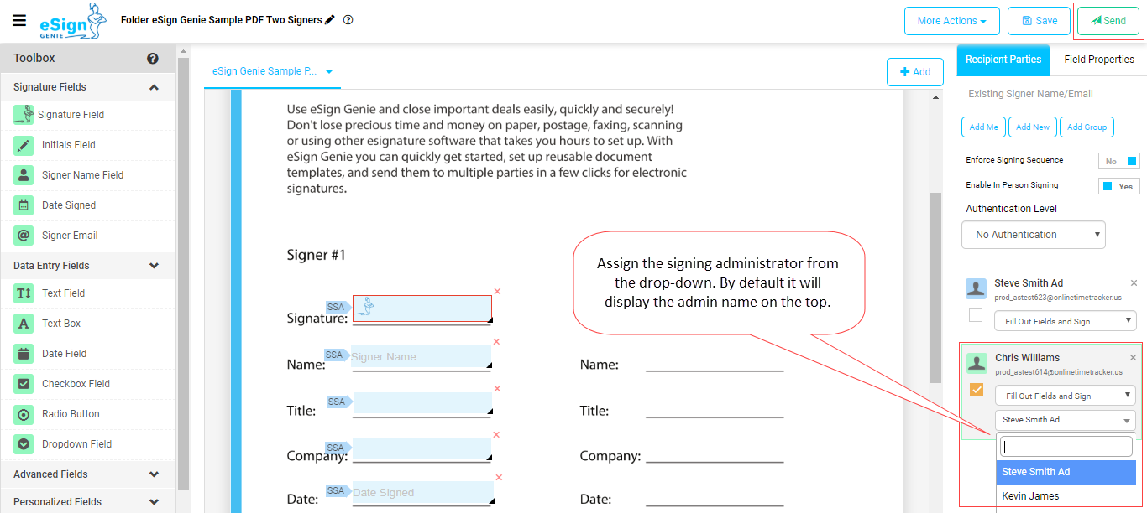Click the Add New button
Screen dimensions: 1147x513
[1033, 127]
